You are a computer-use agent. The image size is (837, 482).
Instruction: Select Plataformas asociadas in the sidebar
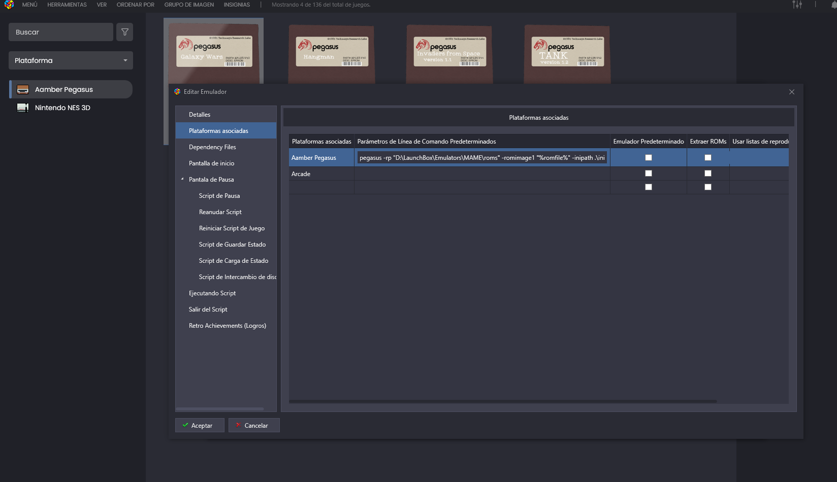pos(226,131)
